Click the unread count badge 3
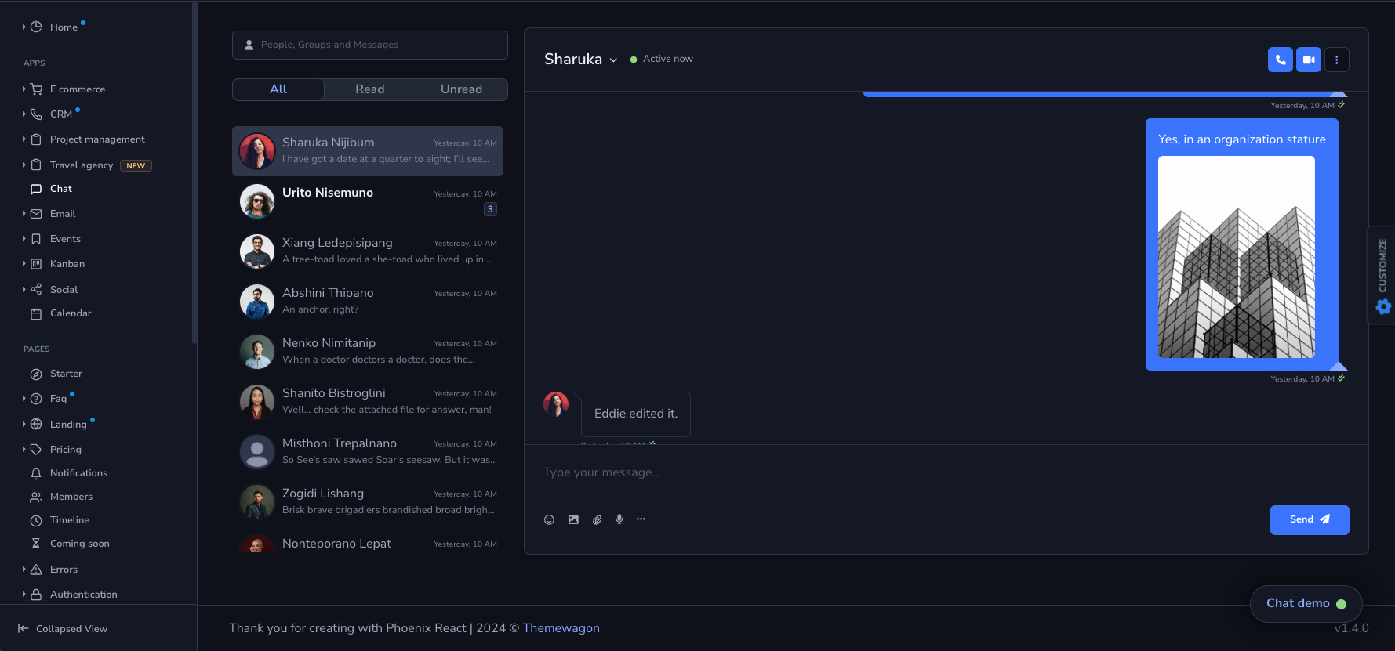This screenshot has height=651, width=1395. pyautogui.click(x=490, y=209)
